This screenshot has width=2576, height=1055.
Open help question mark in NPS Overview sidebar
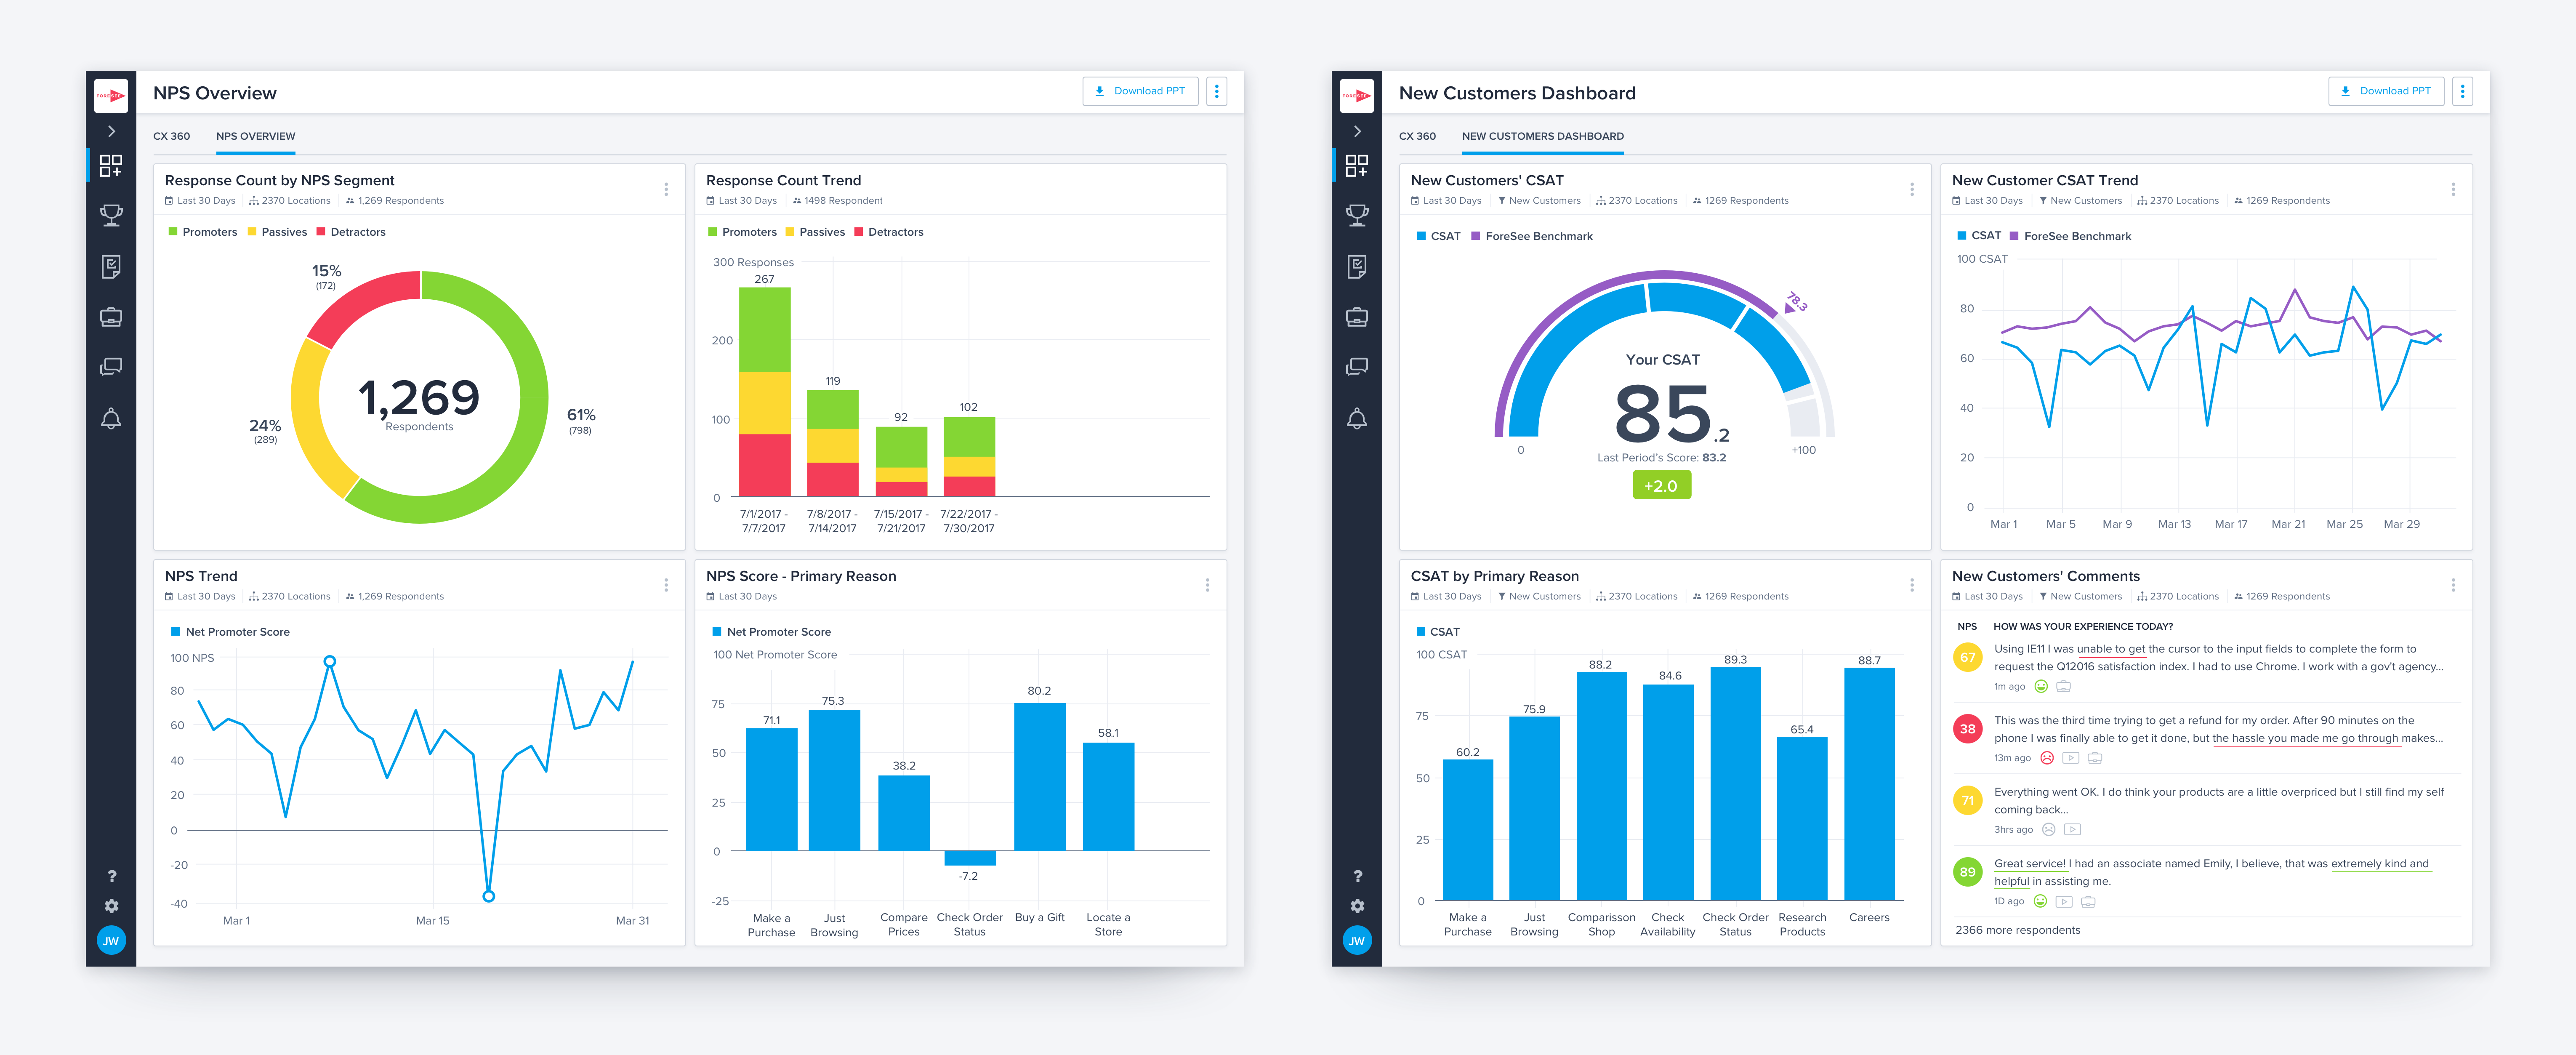111,876
